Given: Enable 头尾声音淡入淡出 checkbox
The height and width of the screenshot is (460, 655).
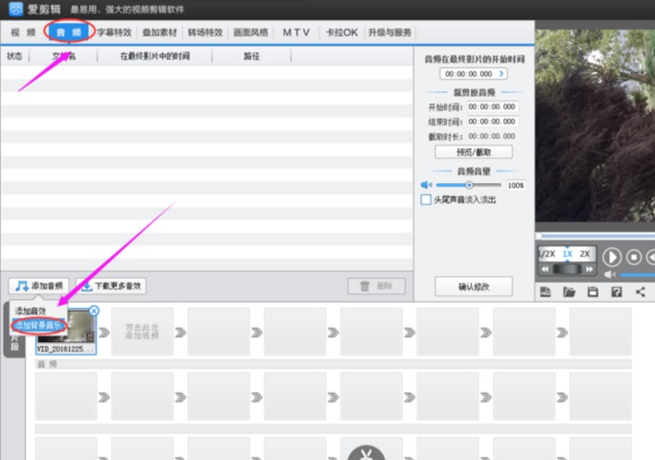Looking at the screenshot, I should (426, 200).
